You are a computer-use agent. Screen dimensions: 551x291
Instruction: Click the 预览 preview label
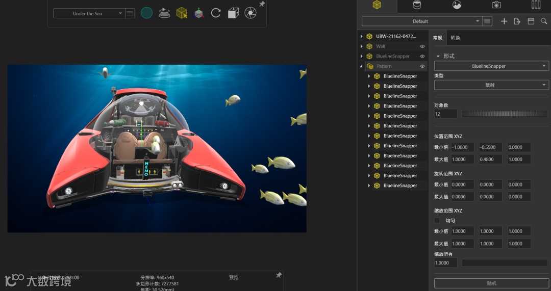click(234, 277)
